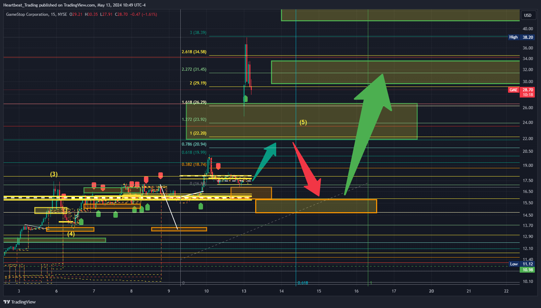Click date 17 on time axis

pos(394,291)
